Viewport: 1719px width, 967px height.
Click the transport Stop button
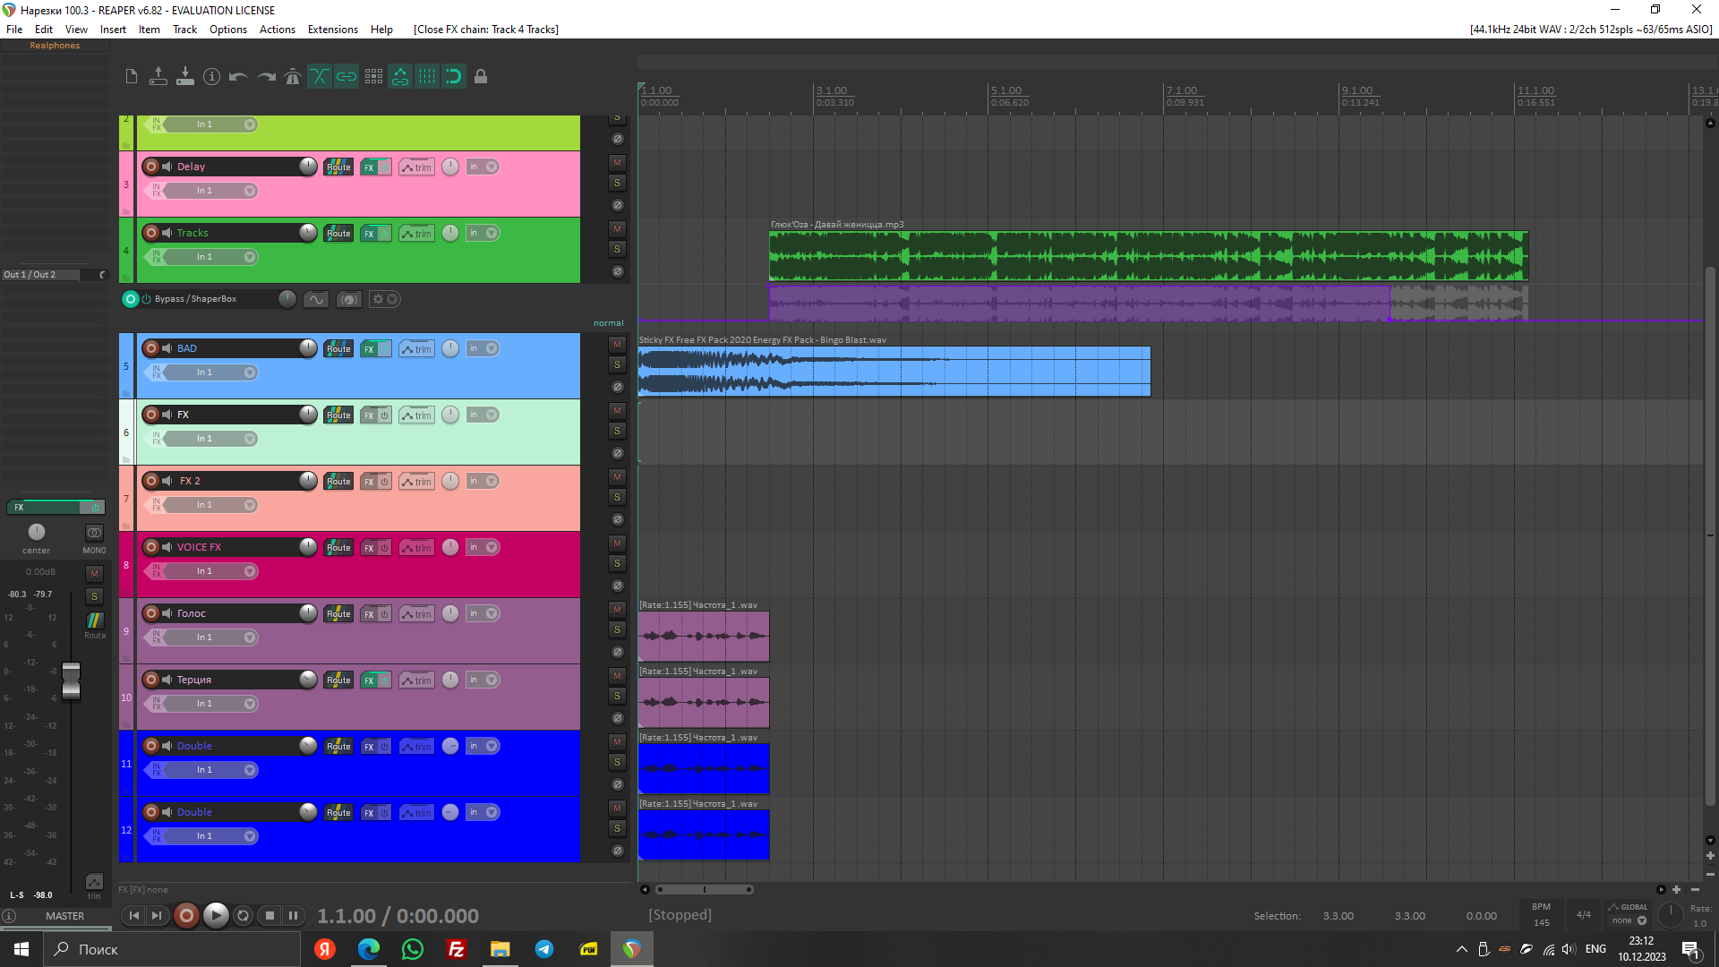tap(270, 915)
